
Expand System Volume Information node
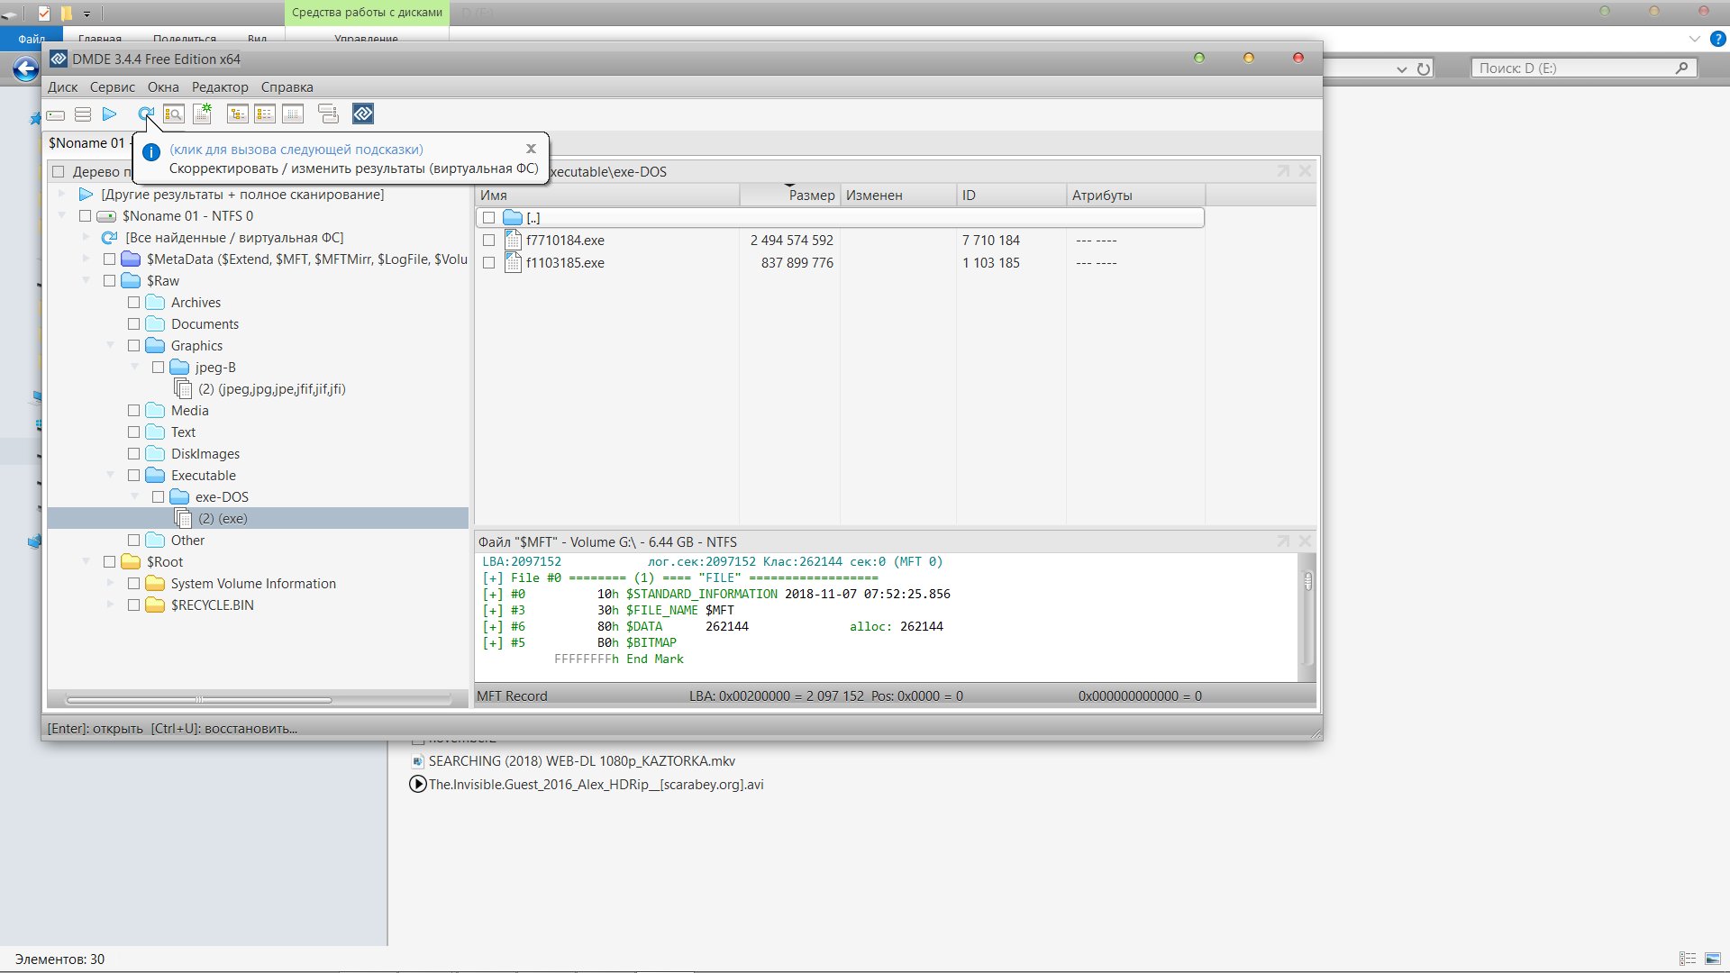click(111, 584)
